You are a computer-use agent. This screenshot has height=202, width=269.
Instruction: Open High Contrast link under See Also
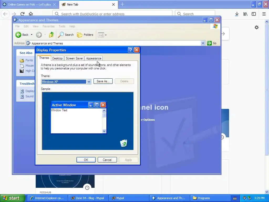click(30, 71)
